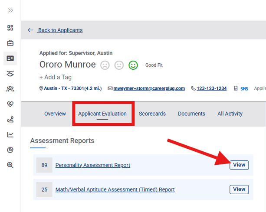Click the envelope email icon
Screen dimensions: 266x212
(x=110, y=88)
